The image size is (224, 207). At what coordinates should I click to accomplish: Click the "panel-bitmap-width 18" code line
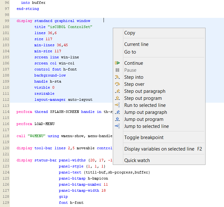(x=82, y=190)
